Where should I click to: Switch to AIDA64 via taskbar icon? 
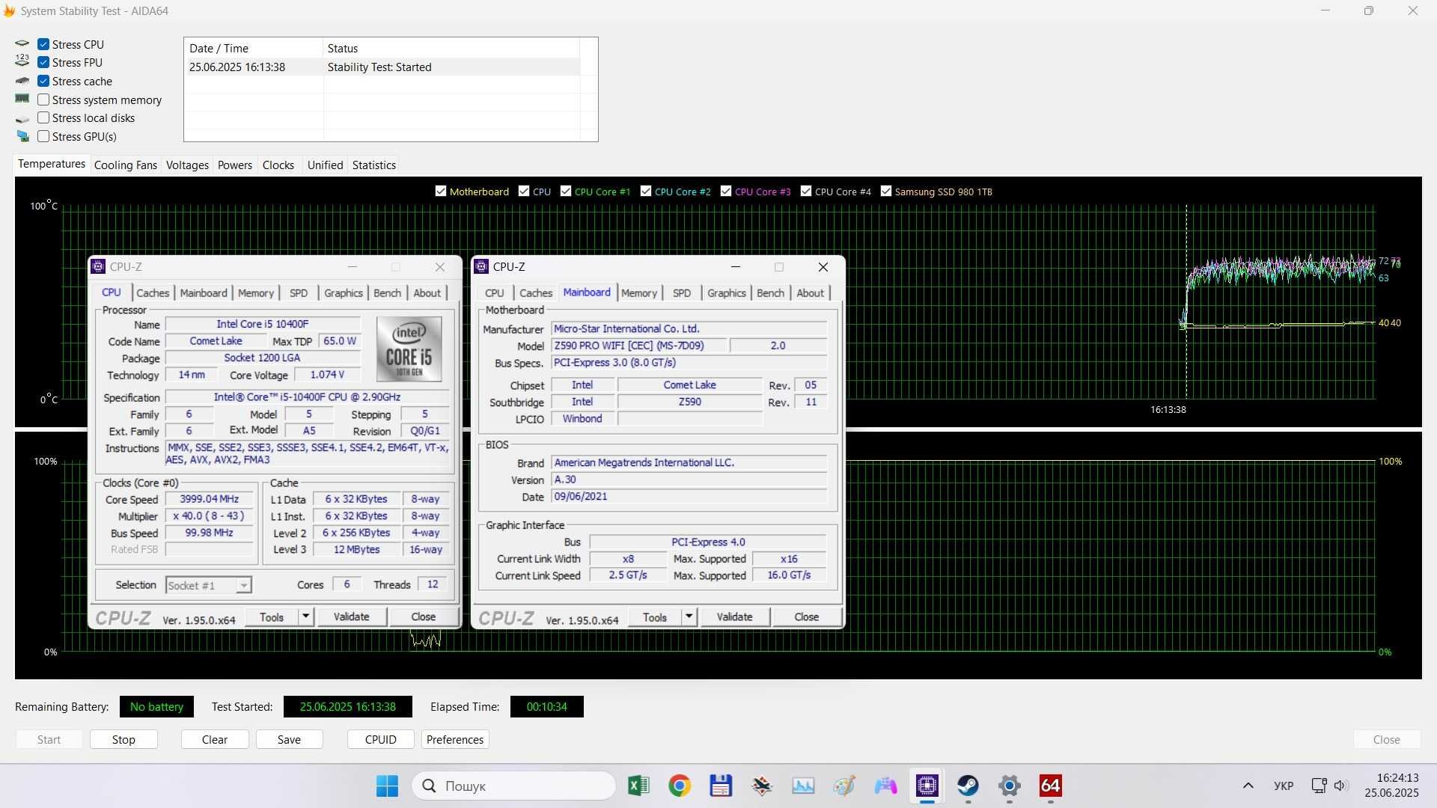(1051, 786)
